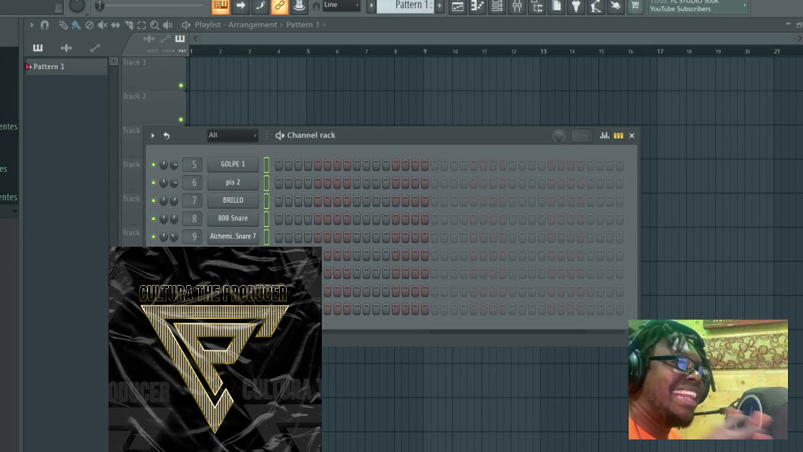Screen dimensions: 803x452
Task: Select the Paint brush tool in Playlist
Action: pyautogui.click(x=76, y=24)
